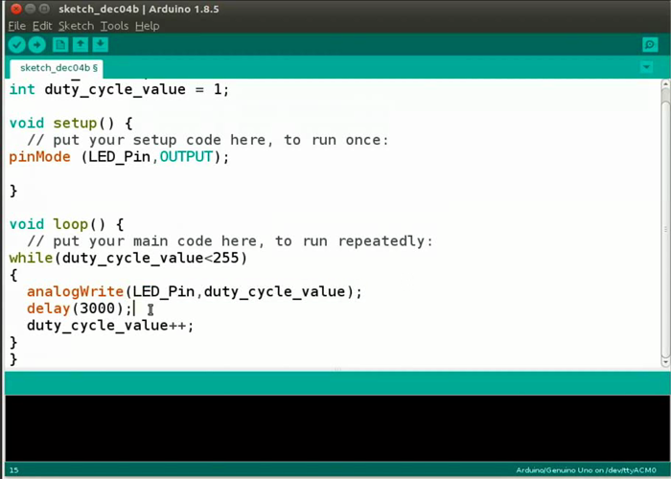
Task: Open the Serial Monitor magnifier icon
Action: coord(651,45)
